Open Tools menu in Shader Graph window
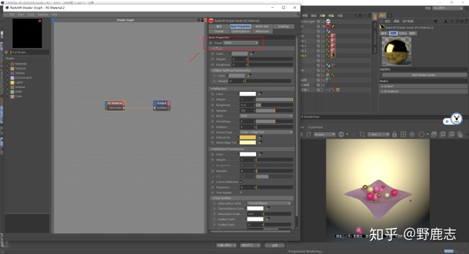This screenshot has height=254, width=469. [x=31, y=14]
